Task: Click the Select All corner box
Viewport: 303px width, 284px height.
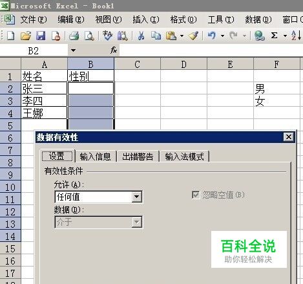Action: (10, 63)
